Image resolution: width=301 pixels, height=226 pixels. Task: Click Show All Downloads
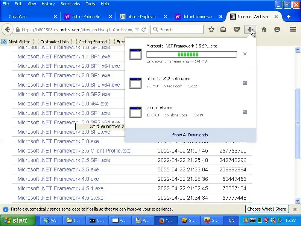190,135
